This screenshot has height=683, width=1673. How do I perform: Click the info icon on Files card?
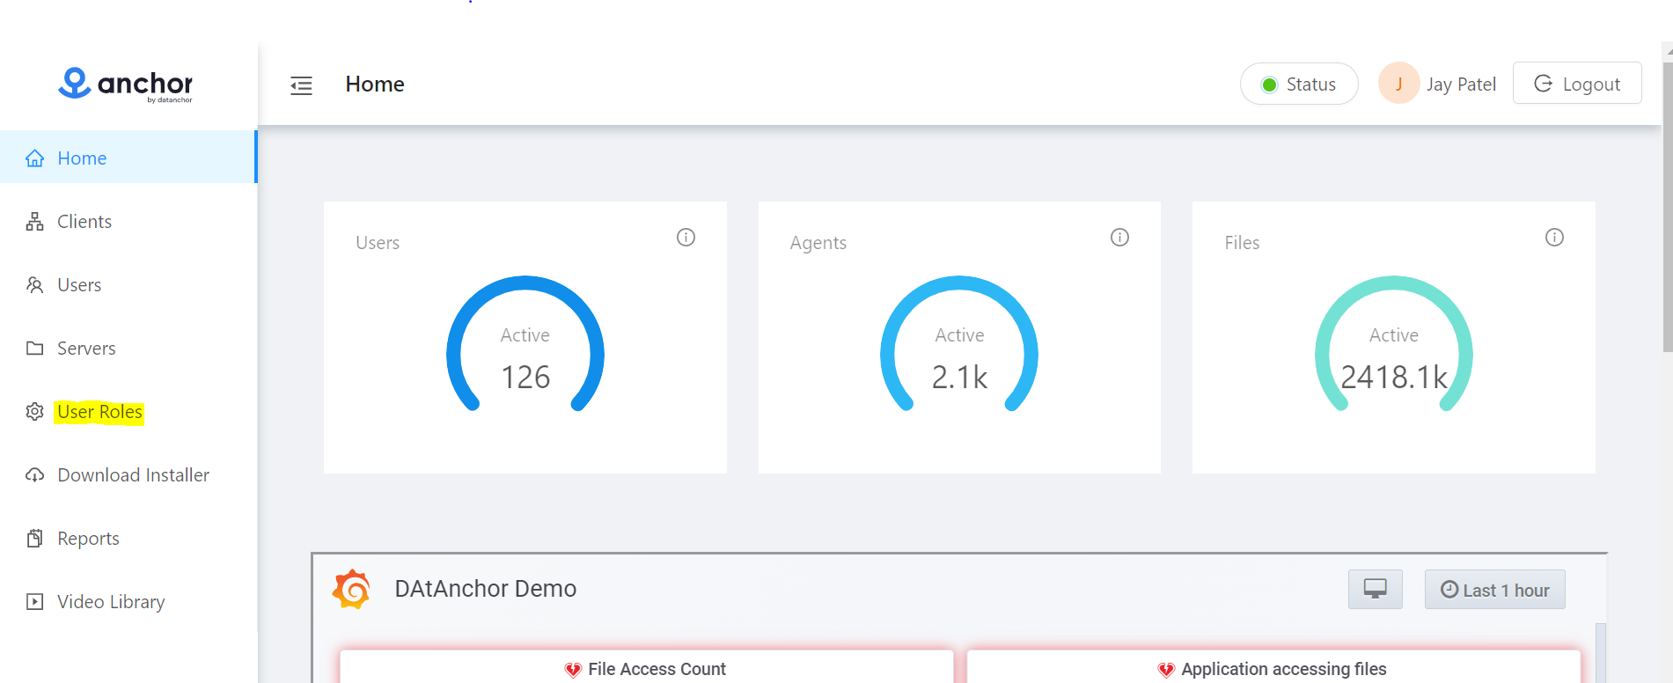[1554, 238]
